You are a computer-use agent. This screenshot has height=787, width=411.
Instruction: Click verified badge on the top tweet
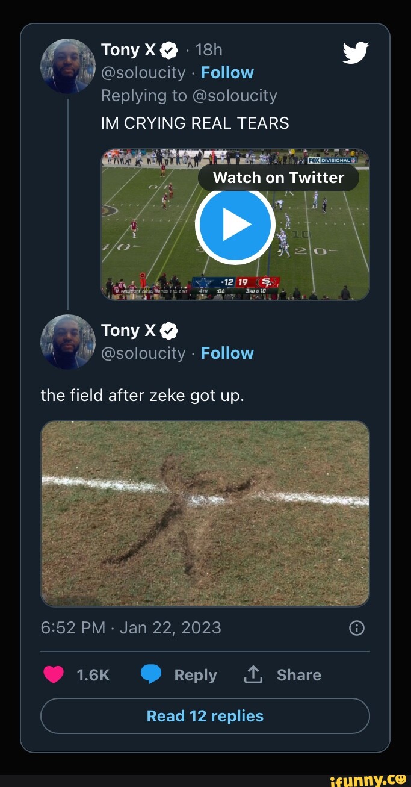[170, 49]
